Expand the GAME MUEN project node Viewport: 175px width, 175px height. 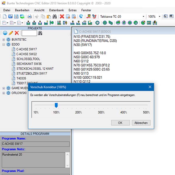4,88
